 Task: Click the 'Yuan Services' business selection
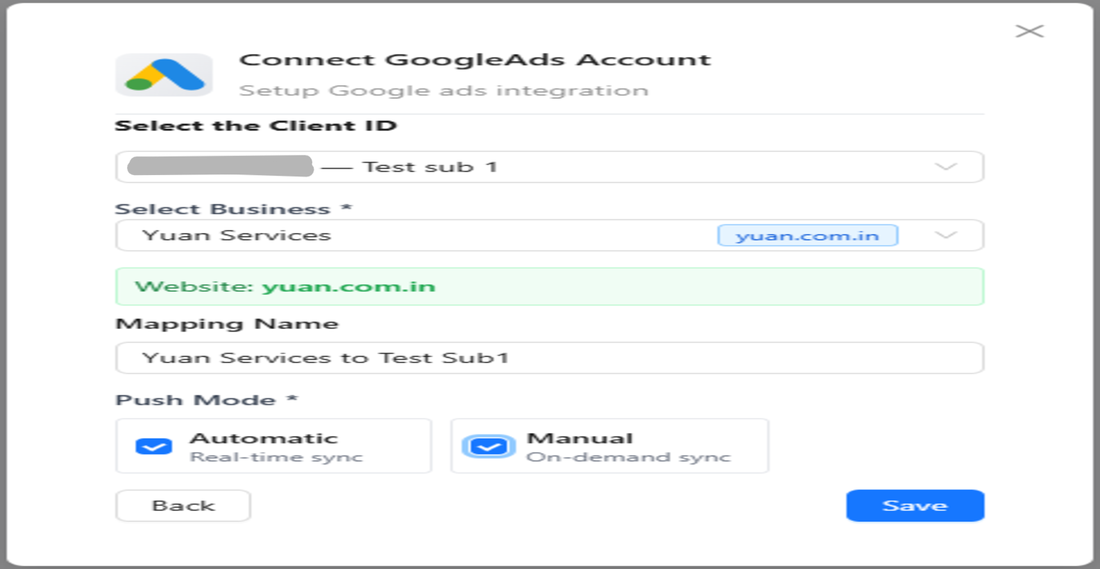pos(237,235)
